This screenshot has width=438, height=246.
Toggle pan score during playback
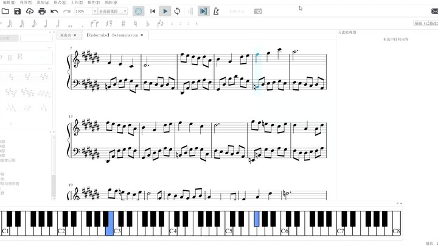coord(203,11)
